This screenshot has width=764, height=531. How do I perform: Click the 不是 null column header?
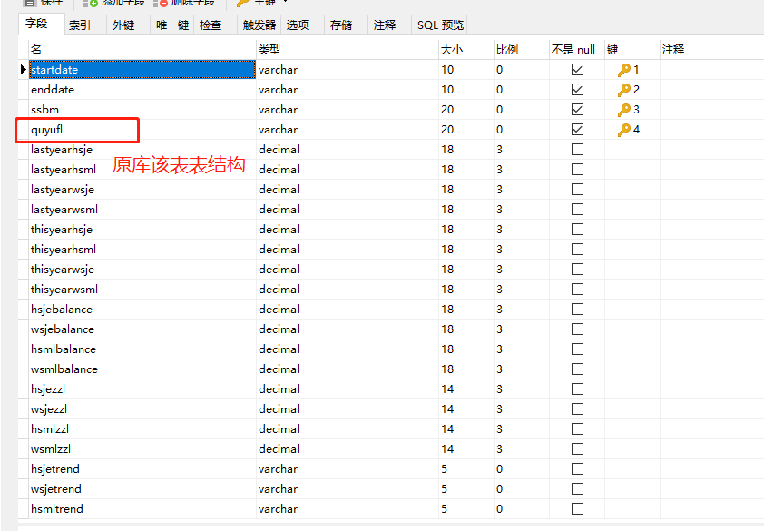[577, 50]
